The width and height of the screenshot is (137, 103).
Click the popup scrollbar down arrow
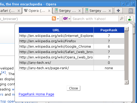coord(127,82)
